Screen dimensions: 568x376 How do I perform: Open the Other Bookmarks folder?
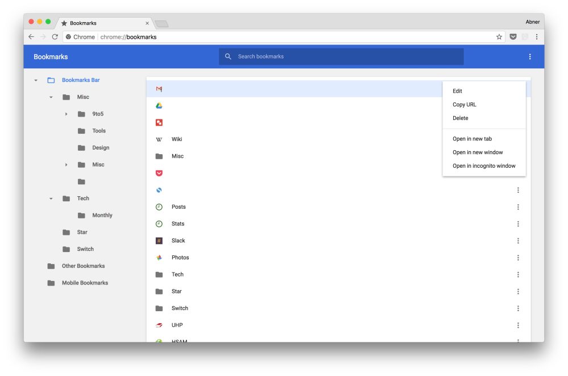click(x=83, y=266)
